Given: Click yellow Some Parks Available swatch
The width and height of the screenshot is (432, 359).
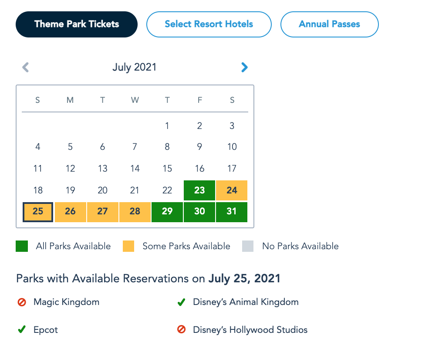Looking at the screenshot, I should coord(128,247).
